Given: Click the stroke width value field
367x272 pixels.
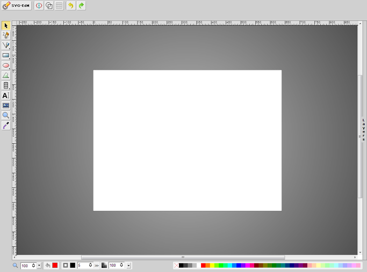Looking at the screenshot, I should click(x=83, y=266).
